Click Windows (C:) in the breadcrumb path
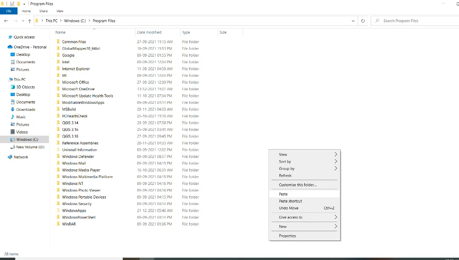This screenshot has width=459, height=260. 75,21
